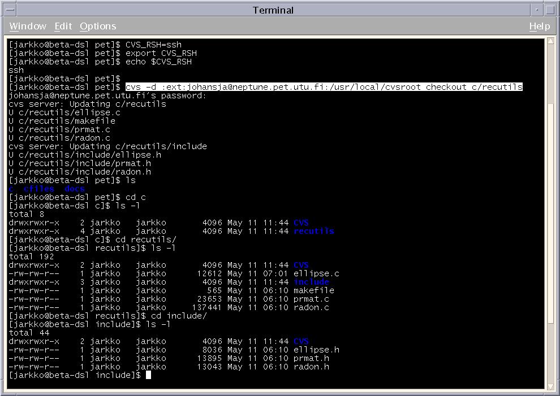The image size is (560, 396).
Task: Click the file size value 12612
Action: (209, 273)
